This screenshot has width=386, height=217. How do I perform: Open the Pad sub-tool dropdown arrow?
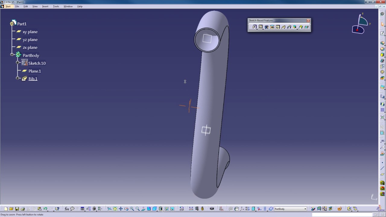point(257,29)
